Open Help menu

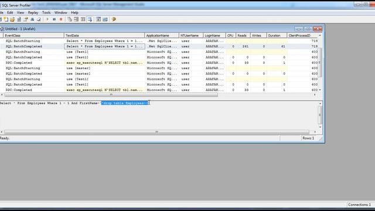click(74, 12)
